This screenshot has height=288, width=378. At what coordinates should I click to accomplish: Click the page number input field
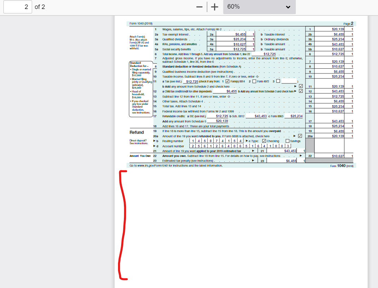[18, 7]
